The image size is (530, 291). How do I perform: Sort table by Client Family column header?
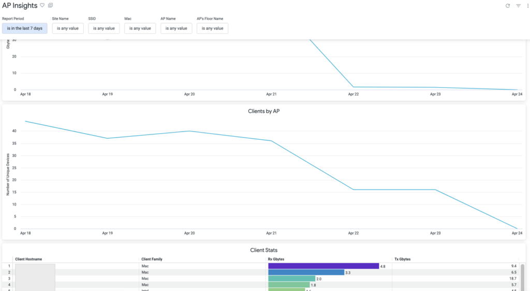pos(152,259)
